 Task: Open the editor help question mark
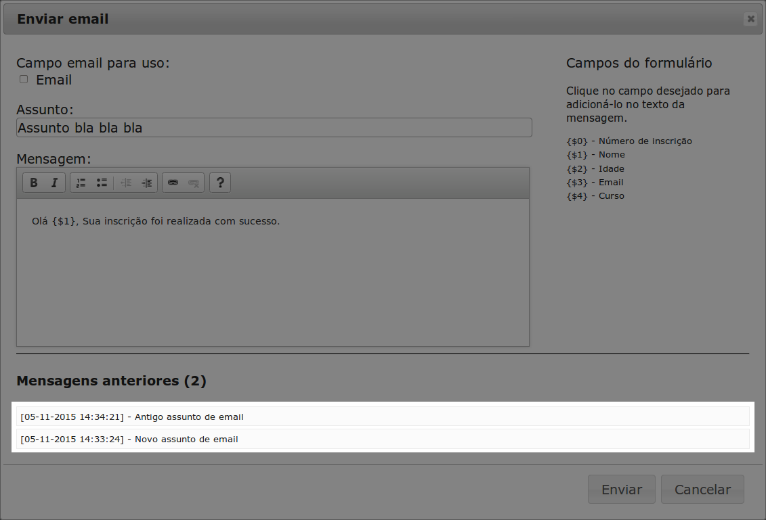pyautogui.click(x=220, y=183)
